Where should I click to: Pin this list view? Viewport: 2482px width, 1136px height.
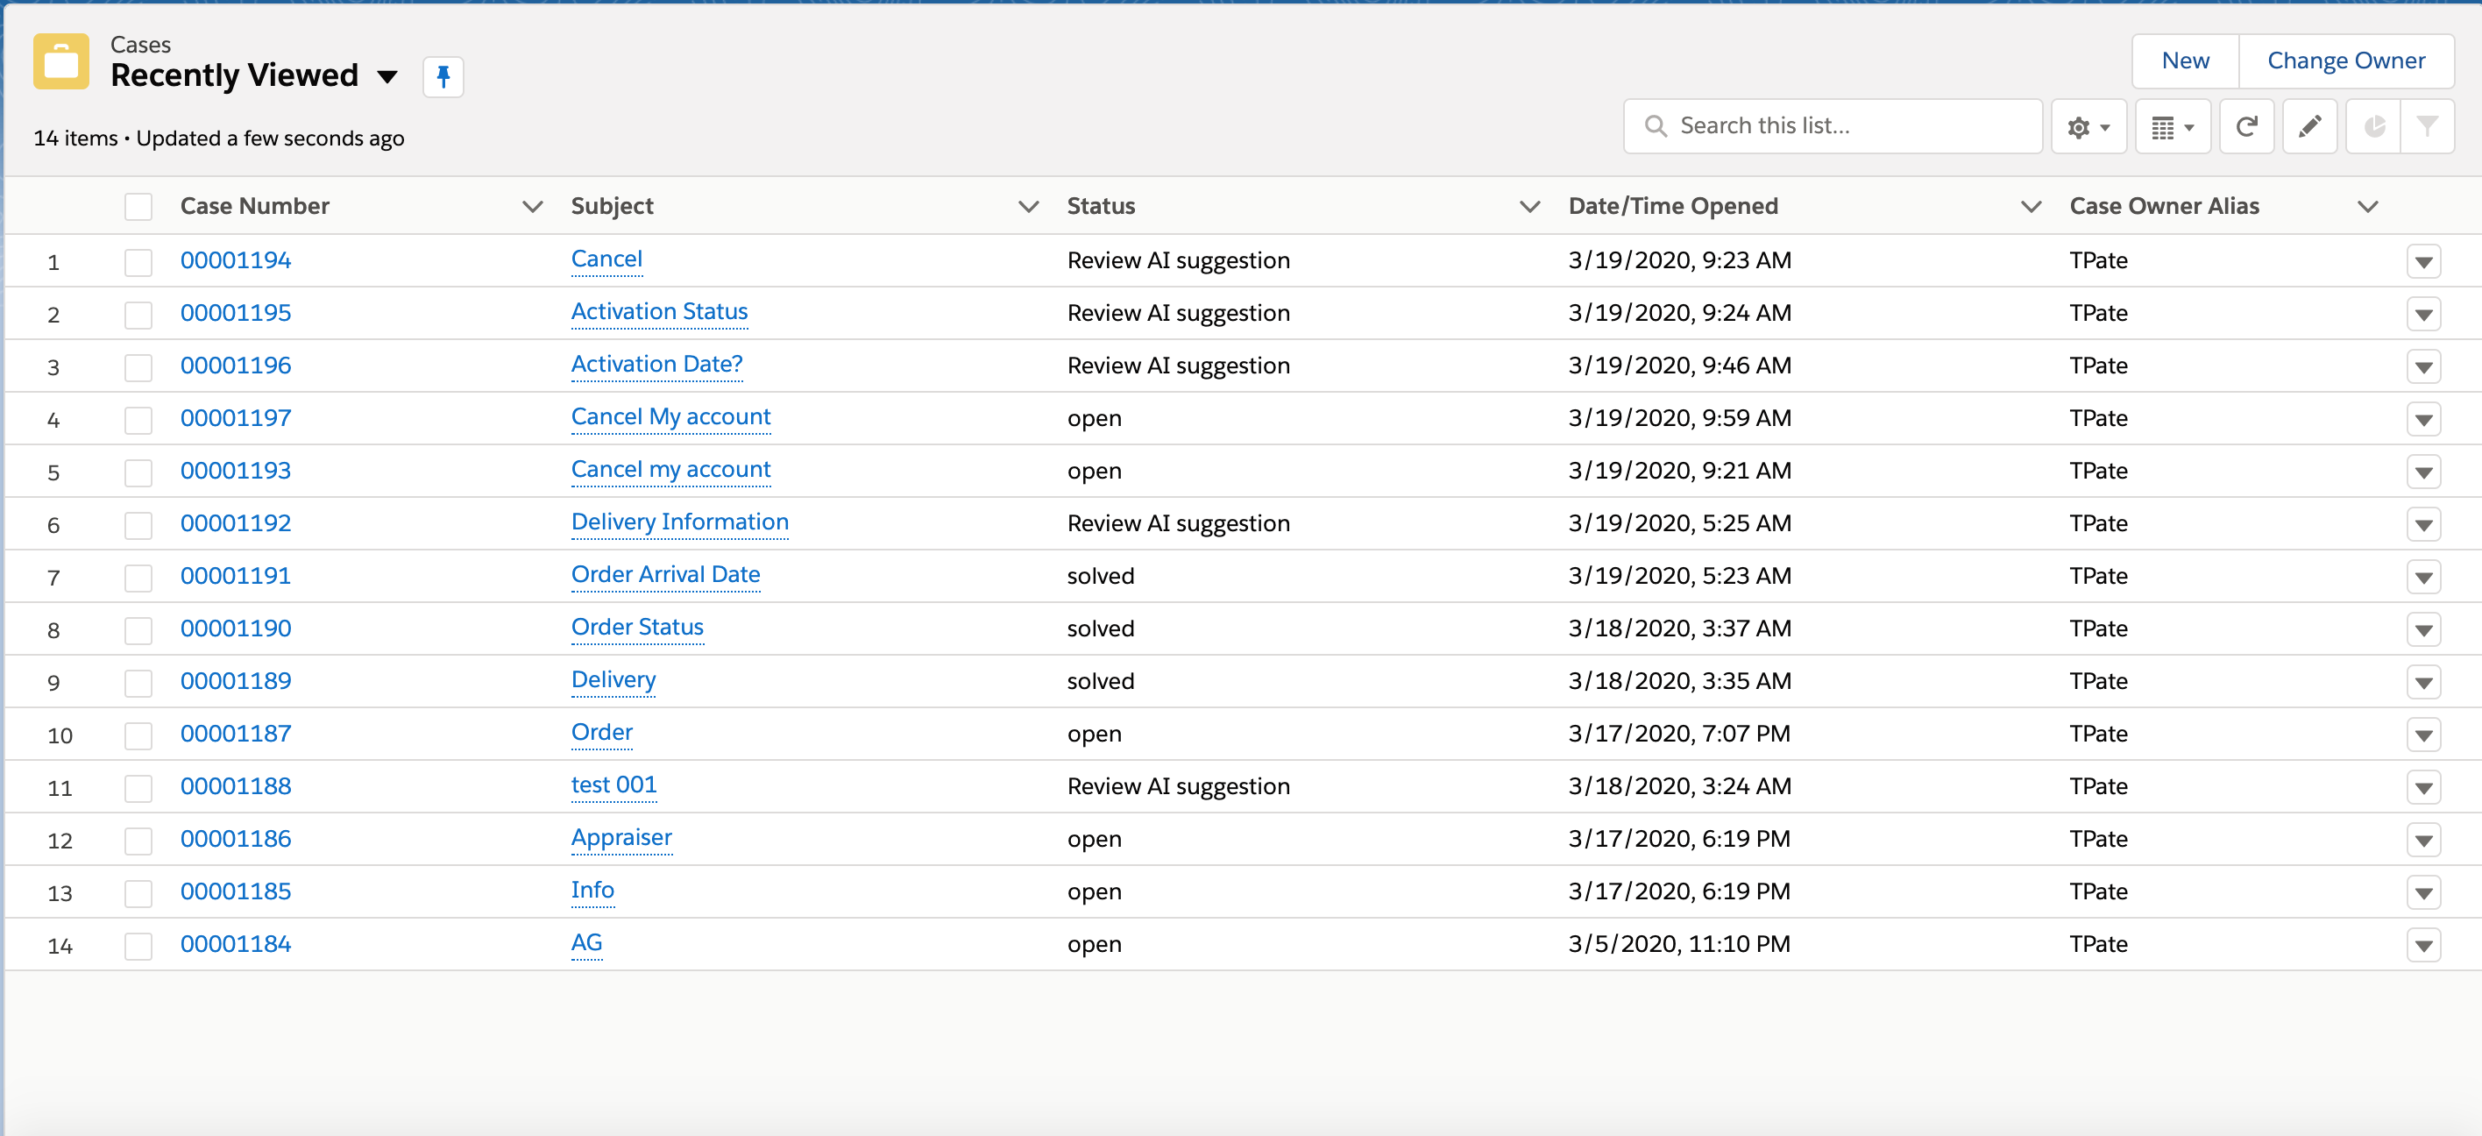click(x=443, y=77)
